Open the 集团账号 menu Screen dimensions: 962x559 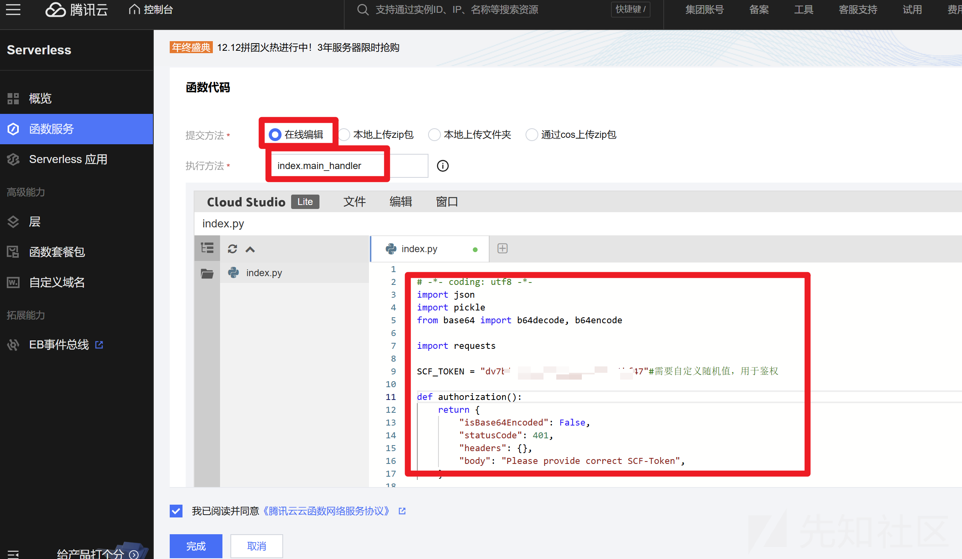[704, 10]
